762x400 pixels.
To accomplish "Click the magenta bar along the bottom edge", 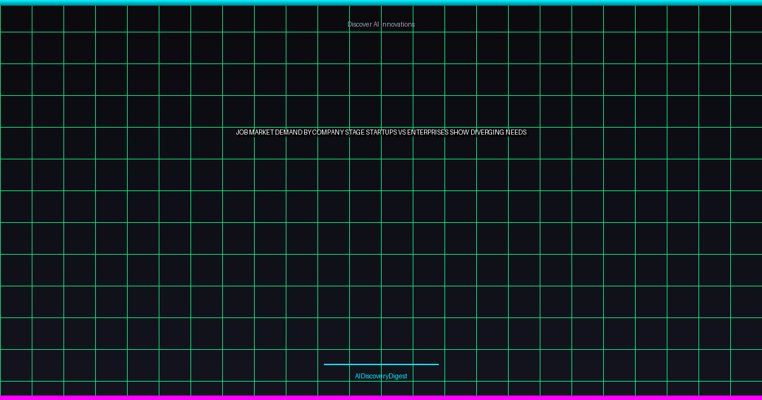I will pos(381,397).
